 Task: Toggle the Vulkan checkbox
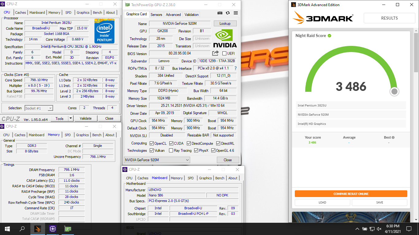pos(152,151)
